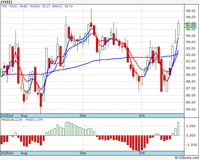Click the 0.000 MACD axis label
The image size is (199, 160).
pos(191,135)
